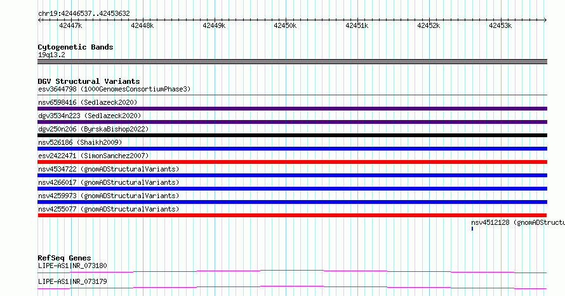Click the nsv4259973 (gnomADStructuralVariants) label
The width and height of the screenshot is (565, 296).
(109, 196)
